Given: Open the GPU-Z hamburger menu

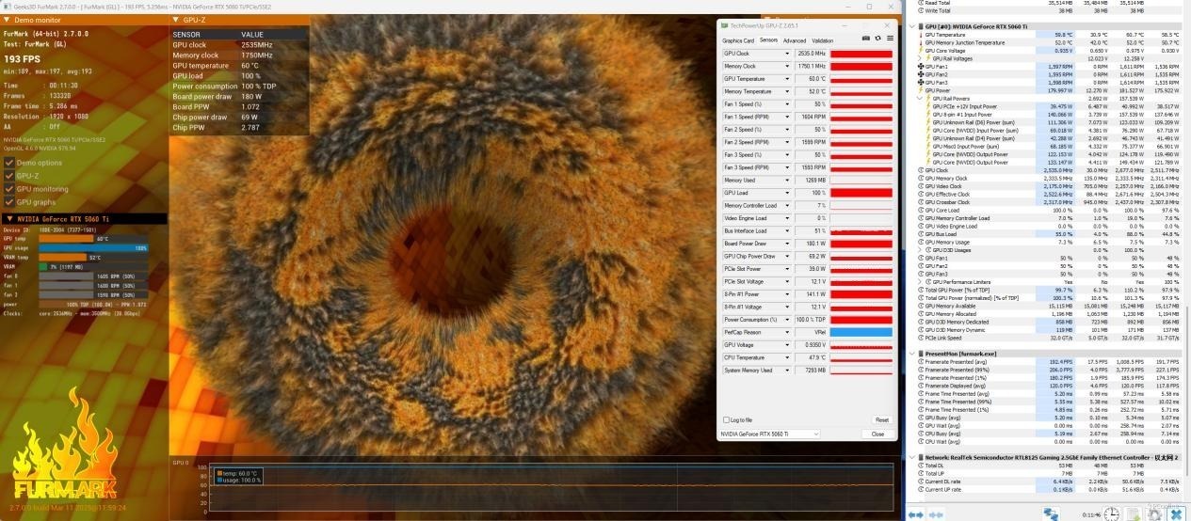Looking at the screenshot, I should tap(890, 39).
